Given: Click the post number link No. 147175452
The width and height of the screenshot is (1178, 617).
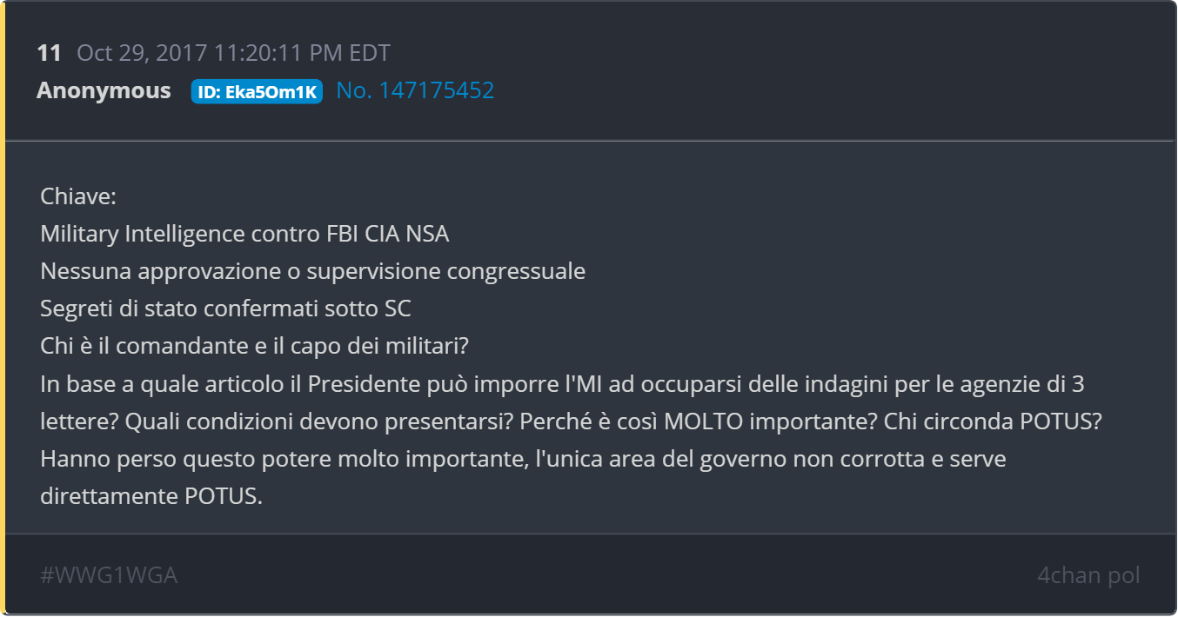Looking at the screenshot, I should 415,90.
